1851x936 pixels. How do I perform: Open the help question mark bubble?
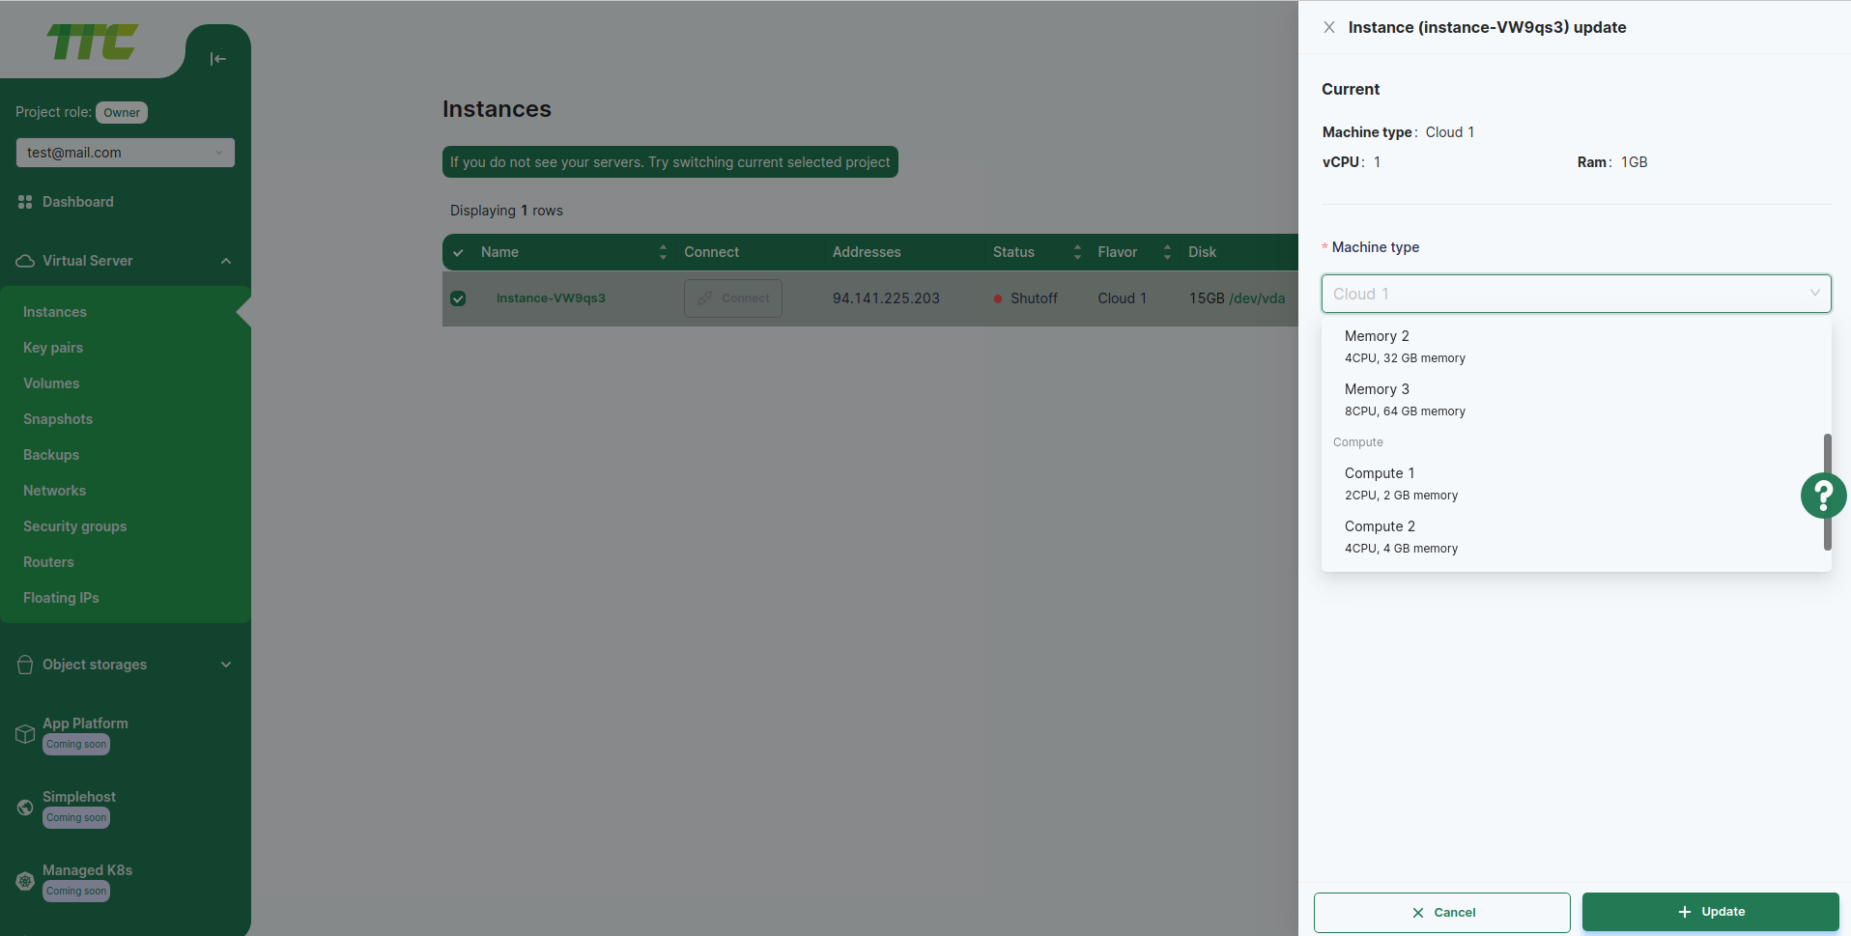(x=1824, y=496)
